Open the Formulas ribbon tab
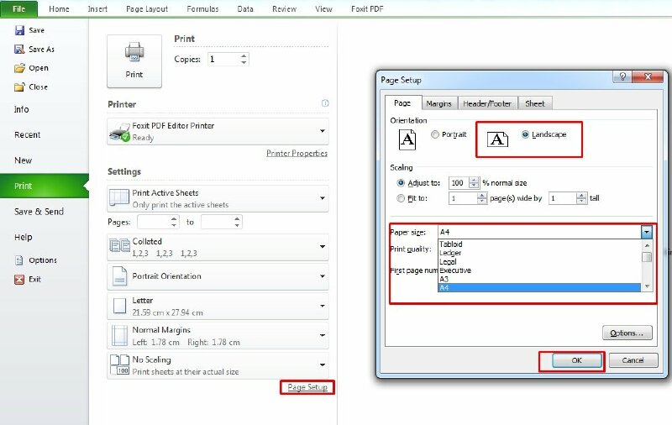 pyautogui.click(x=202, y=9)
